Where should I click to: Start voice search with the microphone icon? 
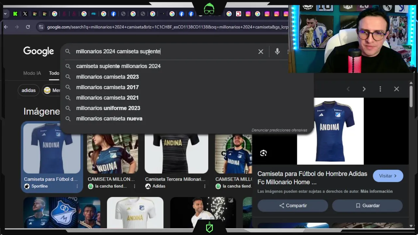(x=277, y=52)
